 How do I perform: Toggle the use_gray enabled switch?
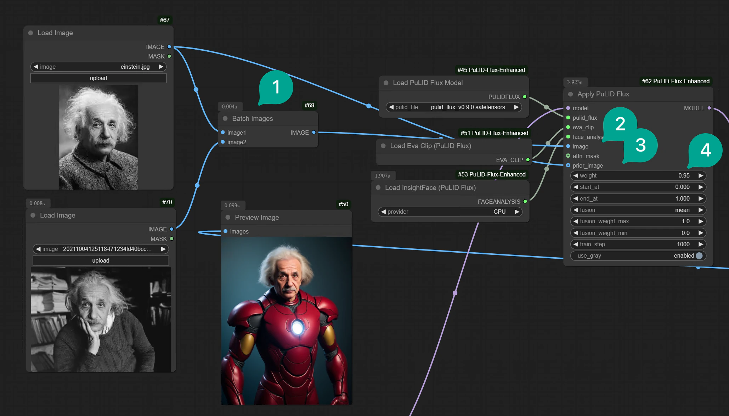(x=699, y=256)
